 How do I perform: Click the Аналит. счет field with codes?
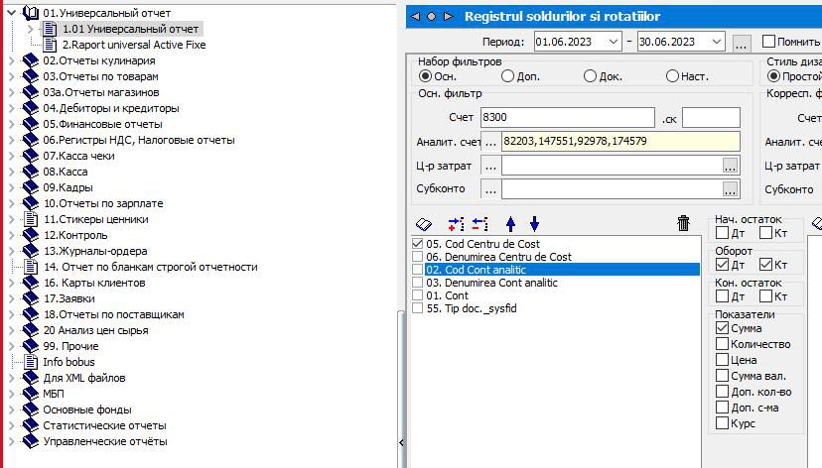click(x=620, y=142)
